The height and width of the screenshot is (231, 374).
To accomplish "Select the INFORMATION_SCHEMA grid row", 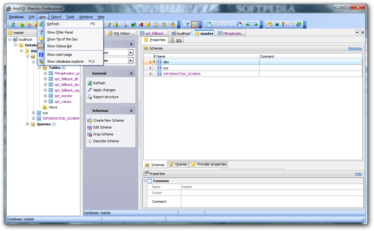I will point(253,74).
